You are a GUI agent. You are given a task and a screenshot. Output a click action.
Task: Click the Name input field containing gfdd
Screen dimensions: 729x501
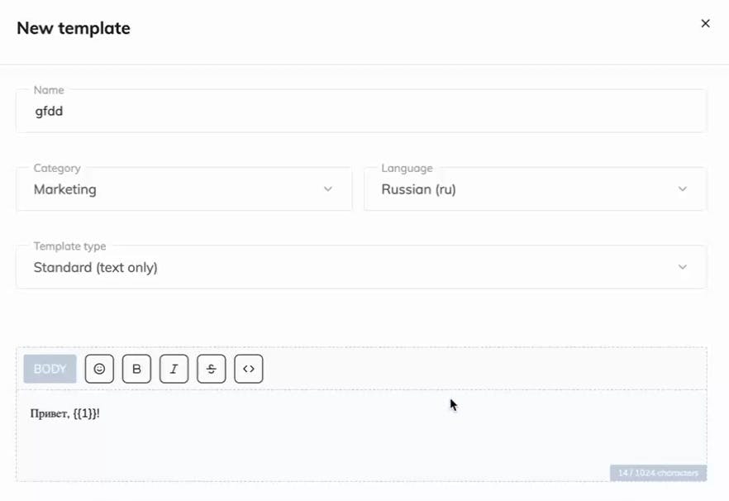tap(360, 112)
